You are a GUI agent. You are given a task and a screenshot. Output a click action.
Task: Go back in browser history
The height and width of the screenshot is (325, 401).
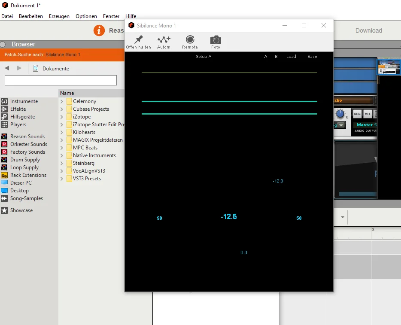click(x=7, y=68)
